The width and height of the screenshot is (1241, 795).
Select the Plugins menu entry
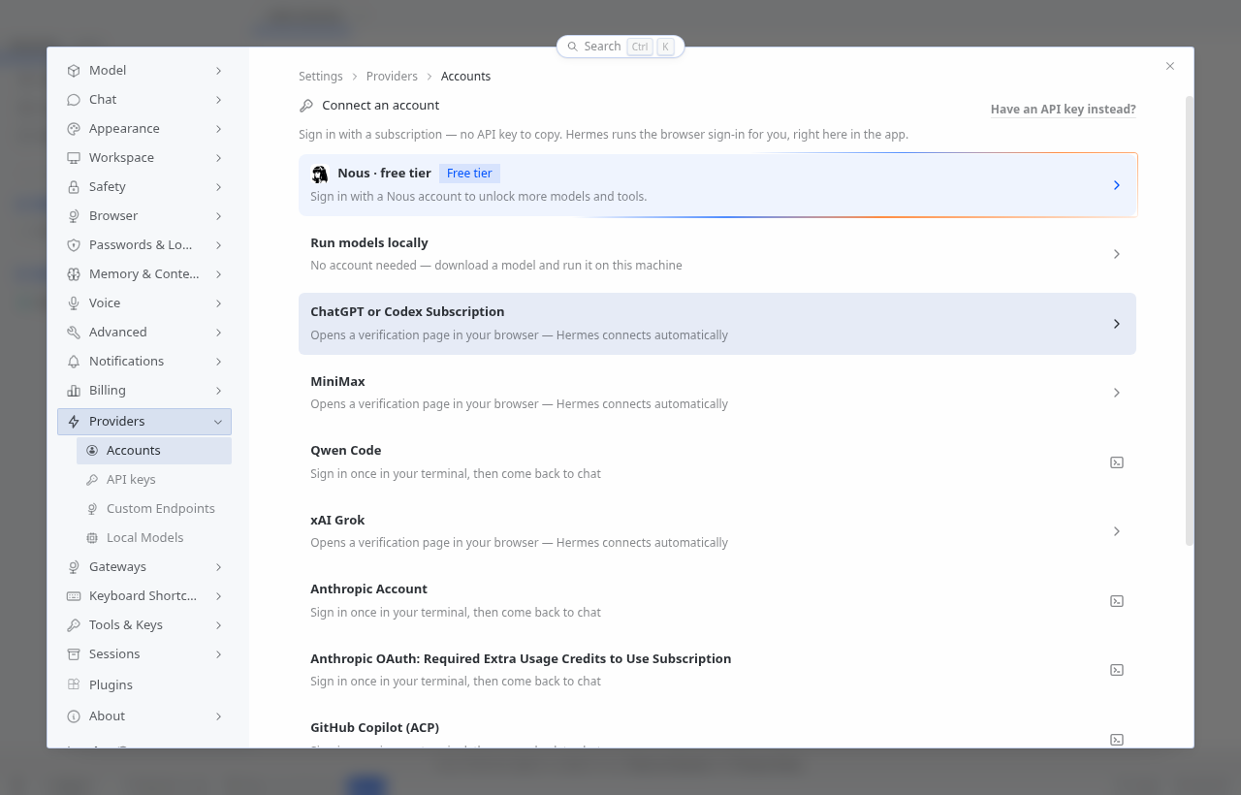[x=144, y=684]
